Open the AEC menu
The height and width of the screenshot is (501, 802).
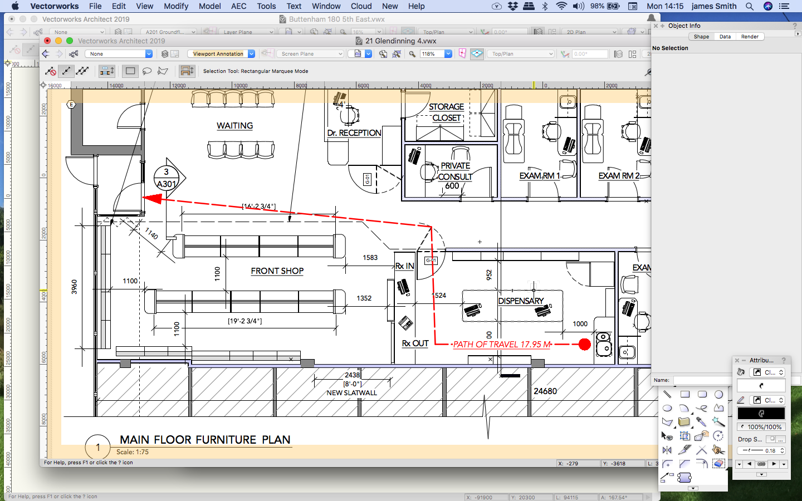[x=238, y=6]
